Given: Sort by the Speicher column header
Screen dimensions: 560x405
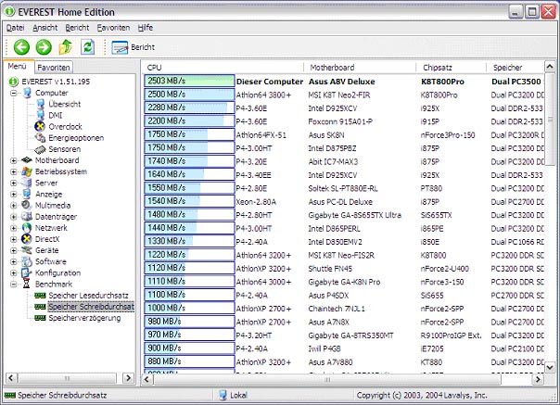Looking at the screenshot, I should click(x=515, y=68).
